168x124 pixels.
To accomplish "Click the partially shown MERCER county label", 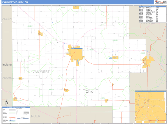I will [x=35, y=116].
